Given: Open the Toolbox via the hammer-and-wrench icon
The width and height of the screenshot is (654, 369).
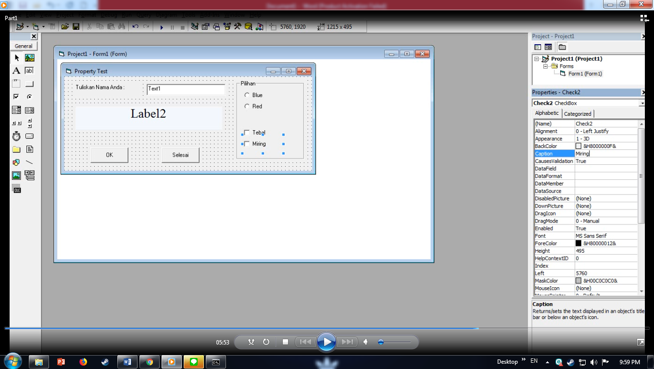Looking at the screenshot, I should (x=237, y=27).
